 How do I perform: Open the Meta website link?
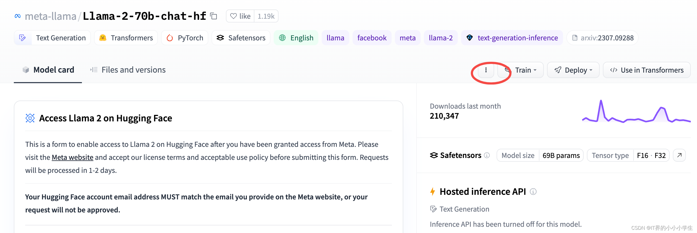coord(72,157)
